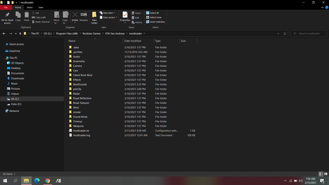This screenshot has width=329, height=185.
Task: Open Windows Start menu
Action: point(5,181)
